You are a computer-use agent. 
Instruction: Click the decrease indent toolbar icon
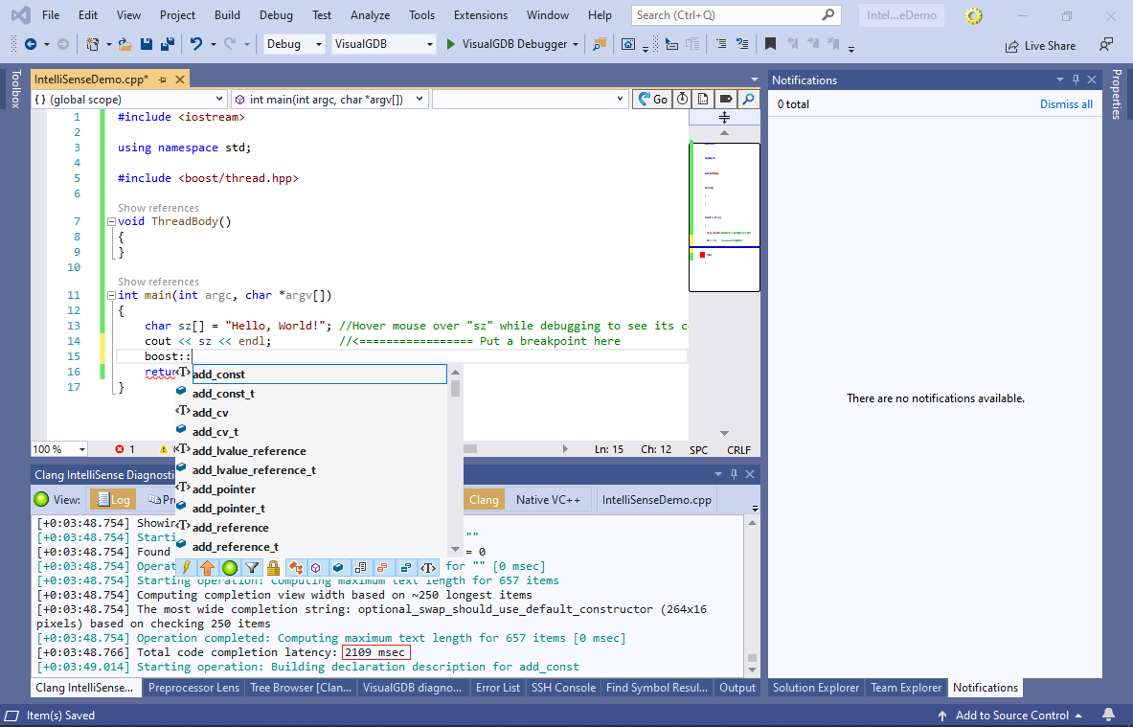[x=720, y=44]
